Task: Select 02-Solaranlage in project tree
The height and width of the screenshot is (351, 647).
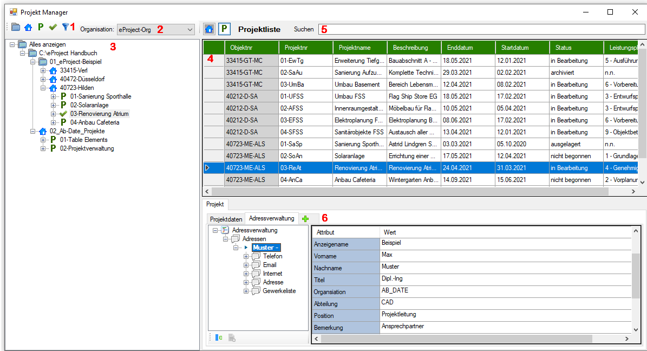Action: 89,105
